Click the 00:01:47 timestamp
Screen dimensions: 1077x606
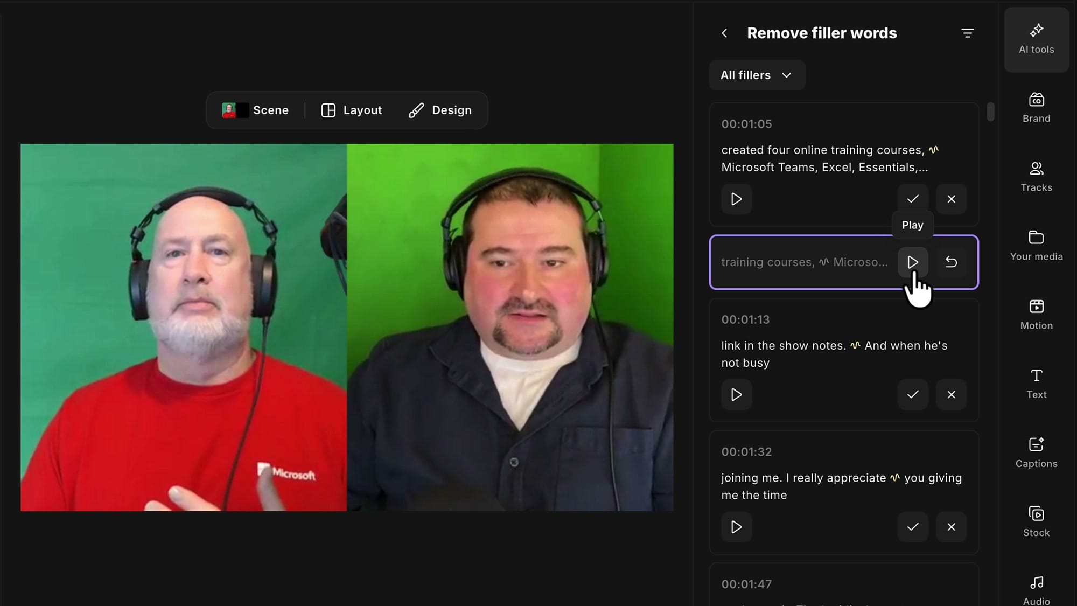(746, 584)
